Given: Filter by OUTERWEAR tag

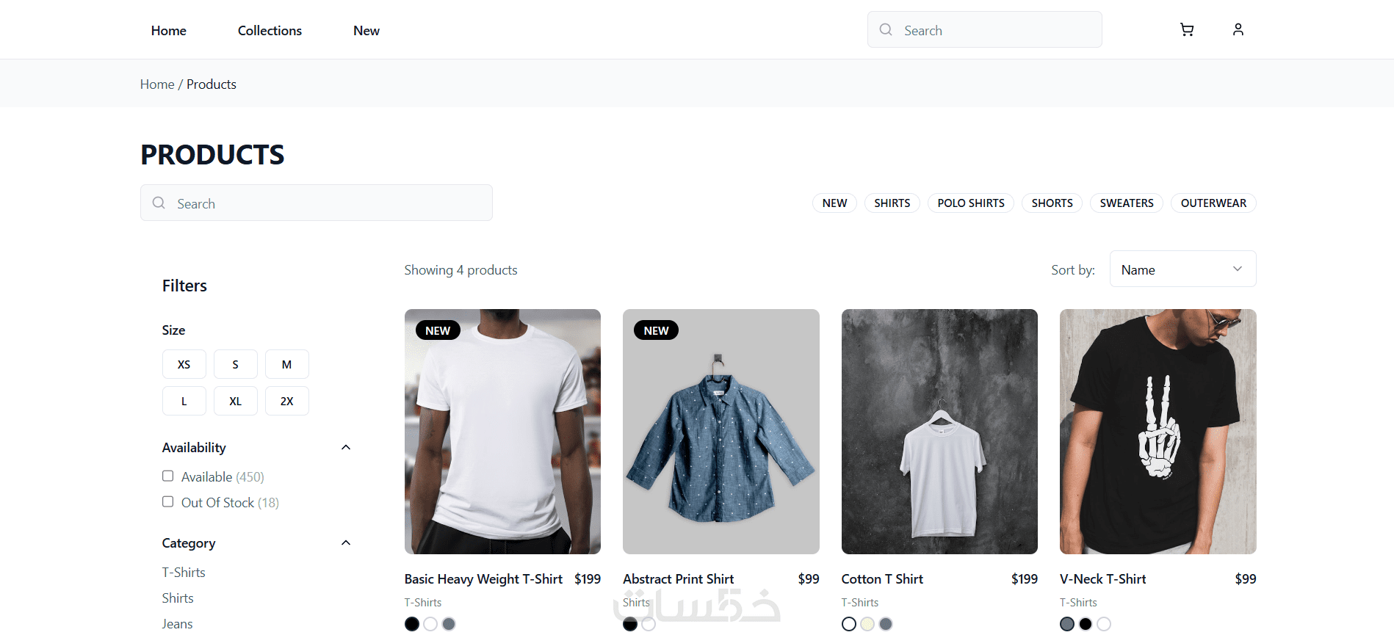Looking at the screenshot, I should click(1213, 203).
